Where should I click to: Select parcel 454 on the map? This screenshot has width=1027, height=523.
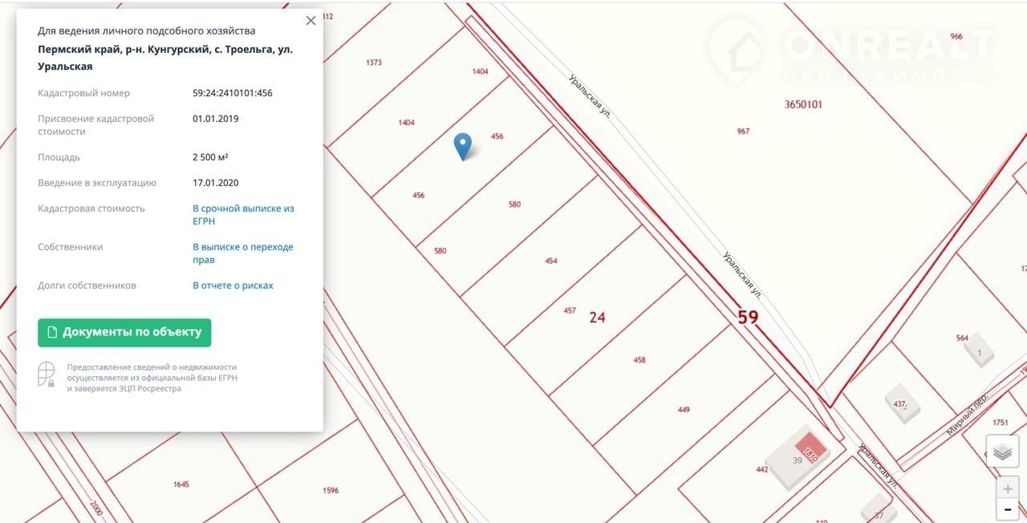click(x=550, y=261)
